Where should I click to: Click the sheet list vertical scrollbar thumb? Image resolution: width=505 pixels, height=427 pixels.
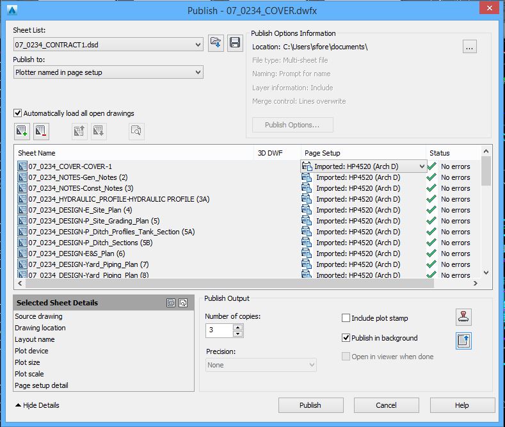point(486,171)
